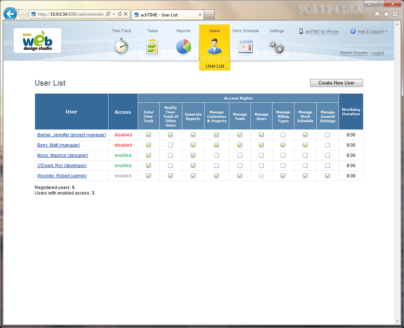
Task: Open Work Schedule calendar icon
Action: point(245,47)
